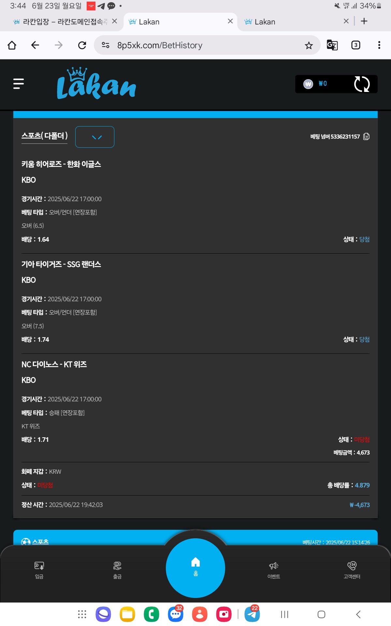Image resolution: width=391 pixels, height=626 pixels.
Task: Open the hamburger menu
Action: [19, 84]
